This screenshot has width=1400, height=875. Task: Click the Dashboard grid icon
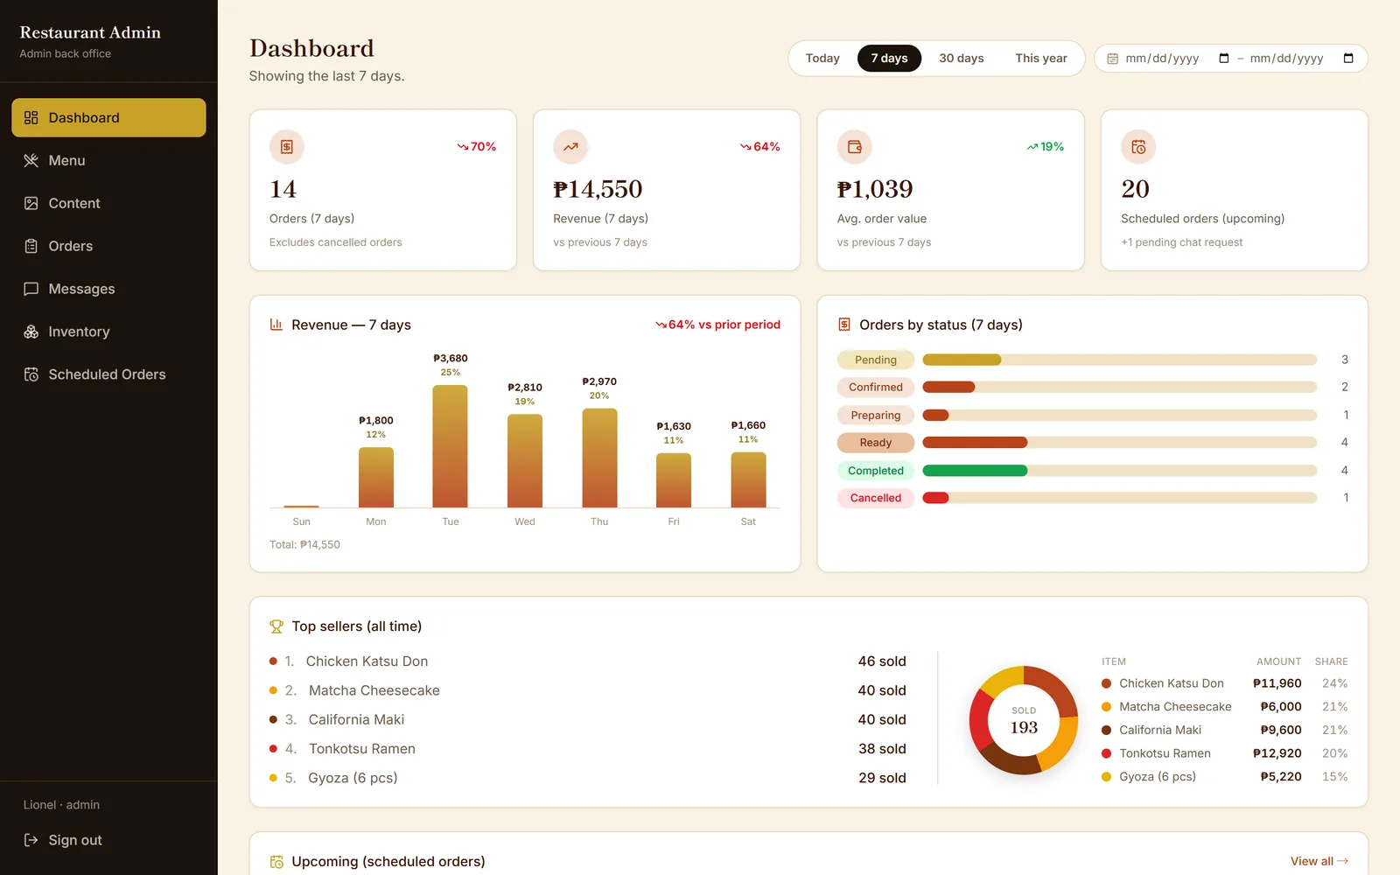(31, 117)
